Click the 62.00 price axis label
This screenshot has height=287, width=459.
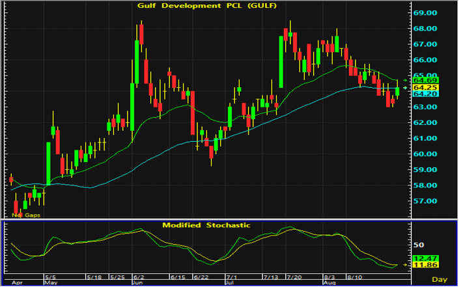[x=425, y=122]
